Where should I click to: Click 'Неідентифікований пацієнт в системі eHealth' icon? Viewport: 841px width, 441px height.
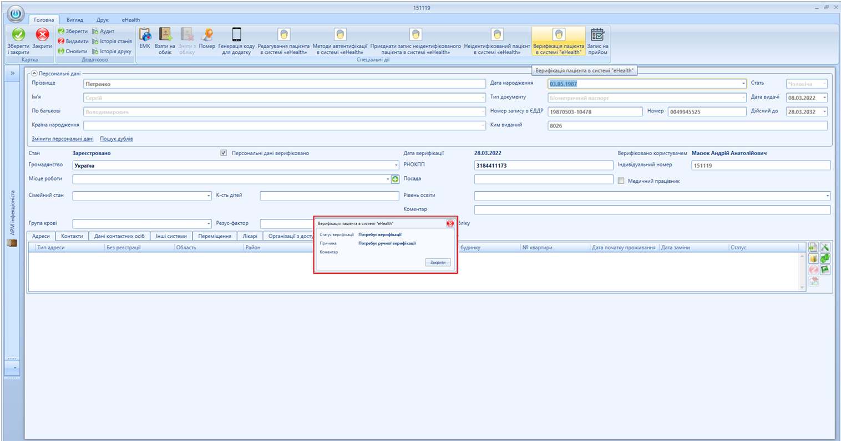497,41
